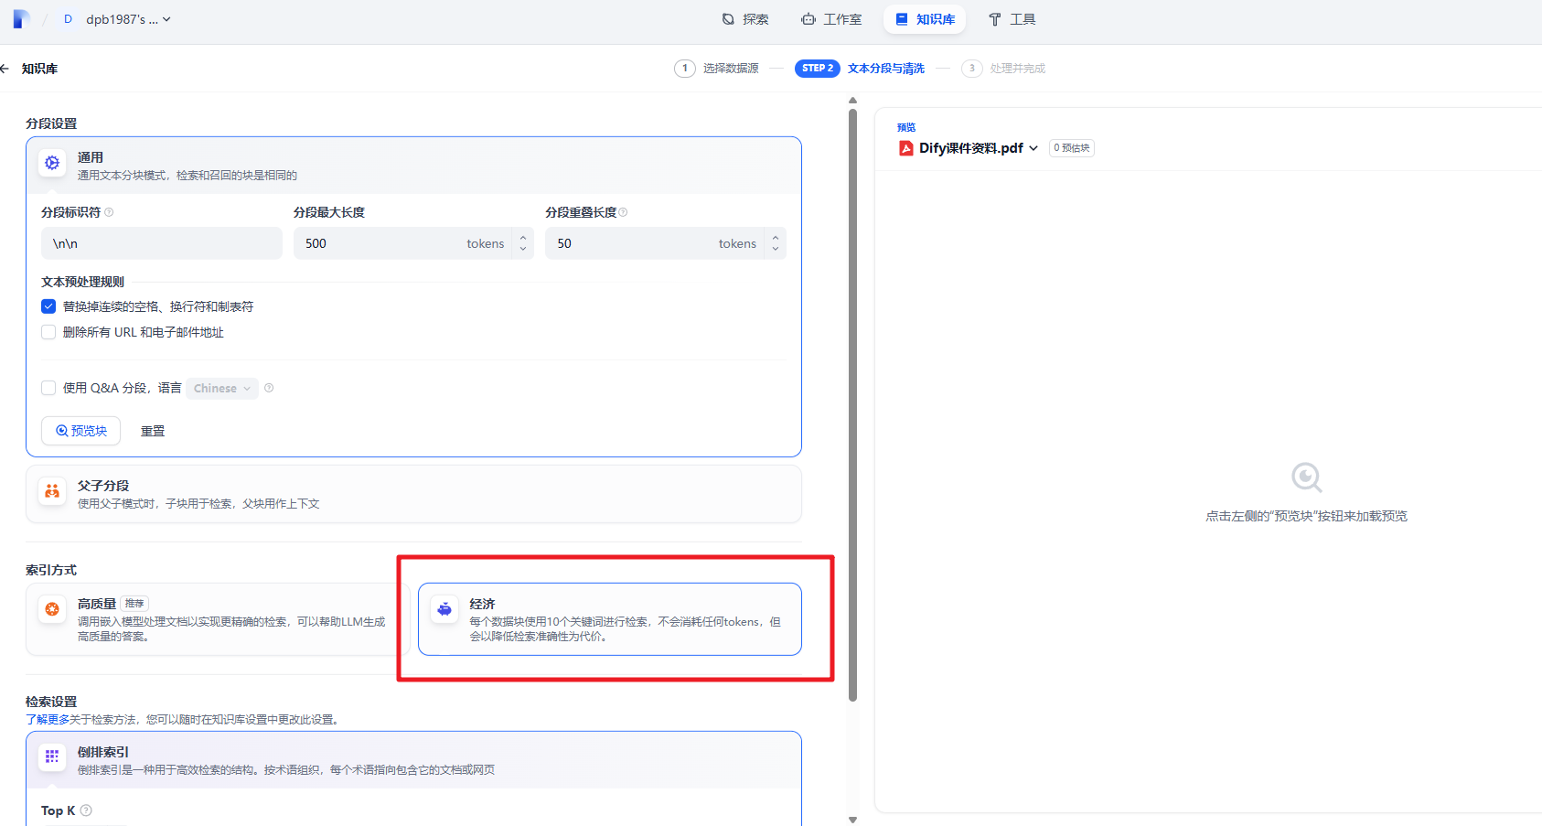Choose the 经济 index piggy icon
The width and height of the screenshot is (1542, 826).
[444, 609]
